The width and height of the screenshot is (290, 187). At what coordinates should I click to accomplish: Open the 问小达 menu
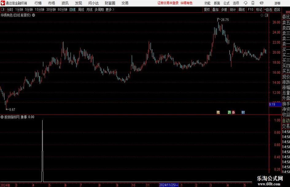click(93, 3)
